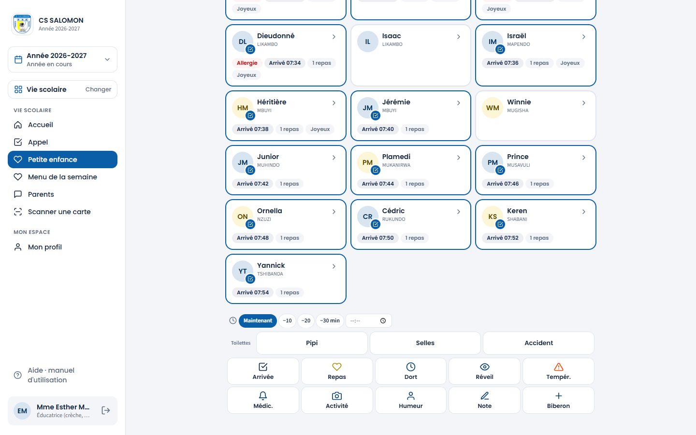The height and width of the screenshot is (435, 696).
Task: Mark wake-up with the Réveil eye icon
Action: click(x=484, y=371)
